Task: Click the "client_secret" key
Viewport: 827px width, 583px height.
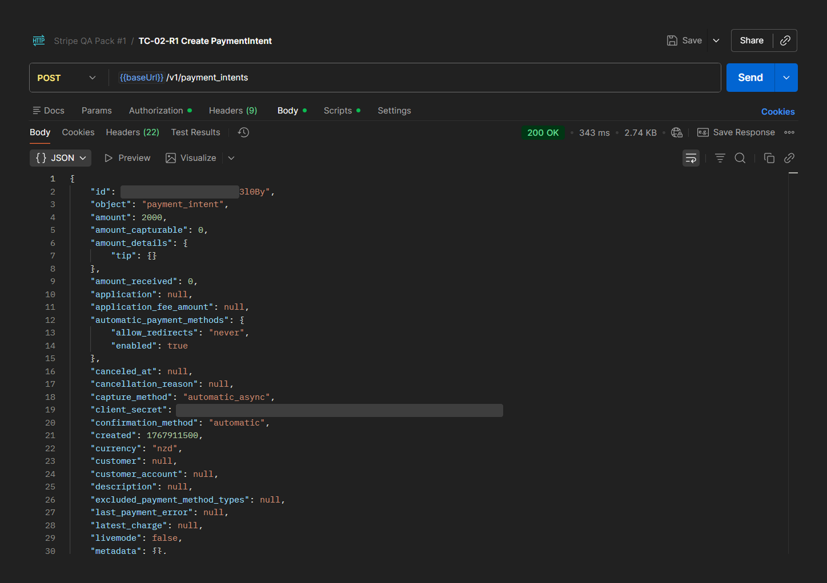Action: tap(129, 410)
